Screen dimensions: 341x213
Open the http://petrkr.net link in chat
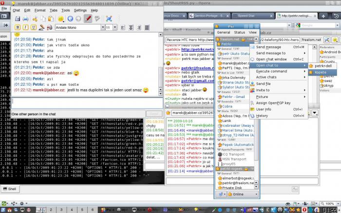(x=198, y=50)
